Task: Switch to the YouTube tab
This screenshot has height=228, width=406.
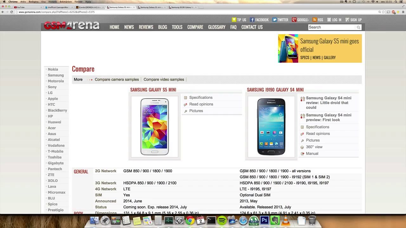Action: [x=27, y=7]
